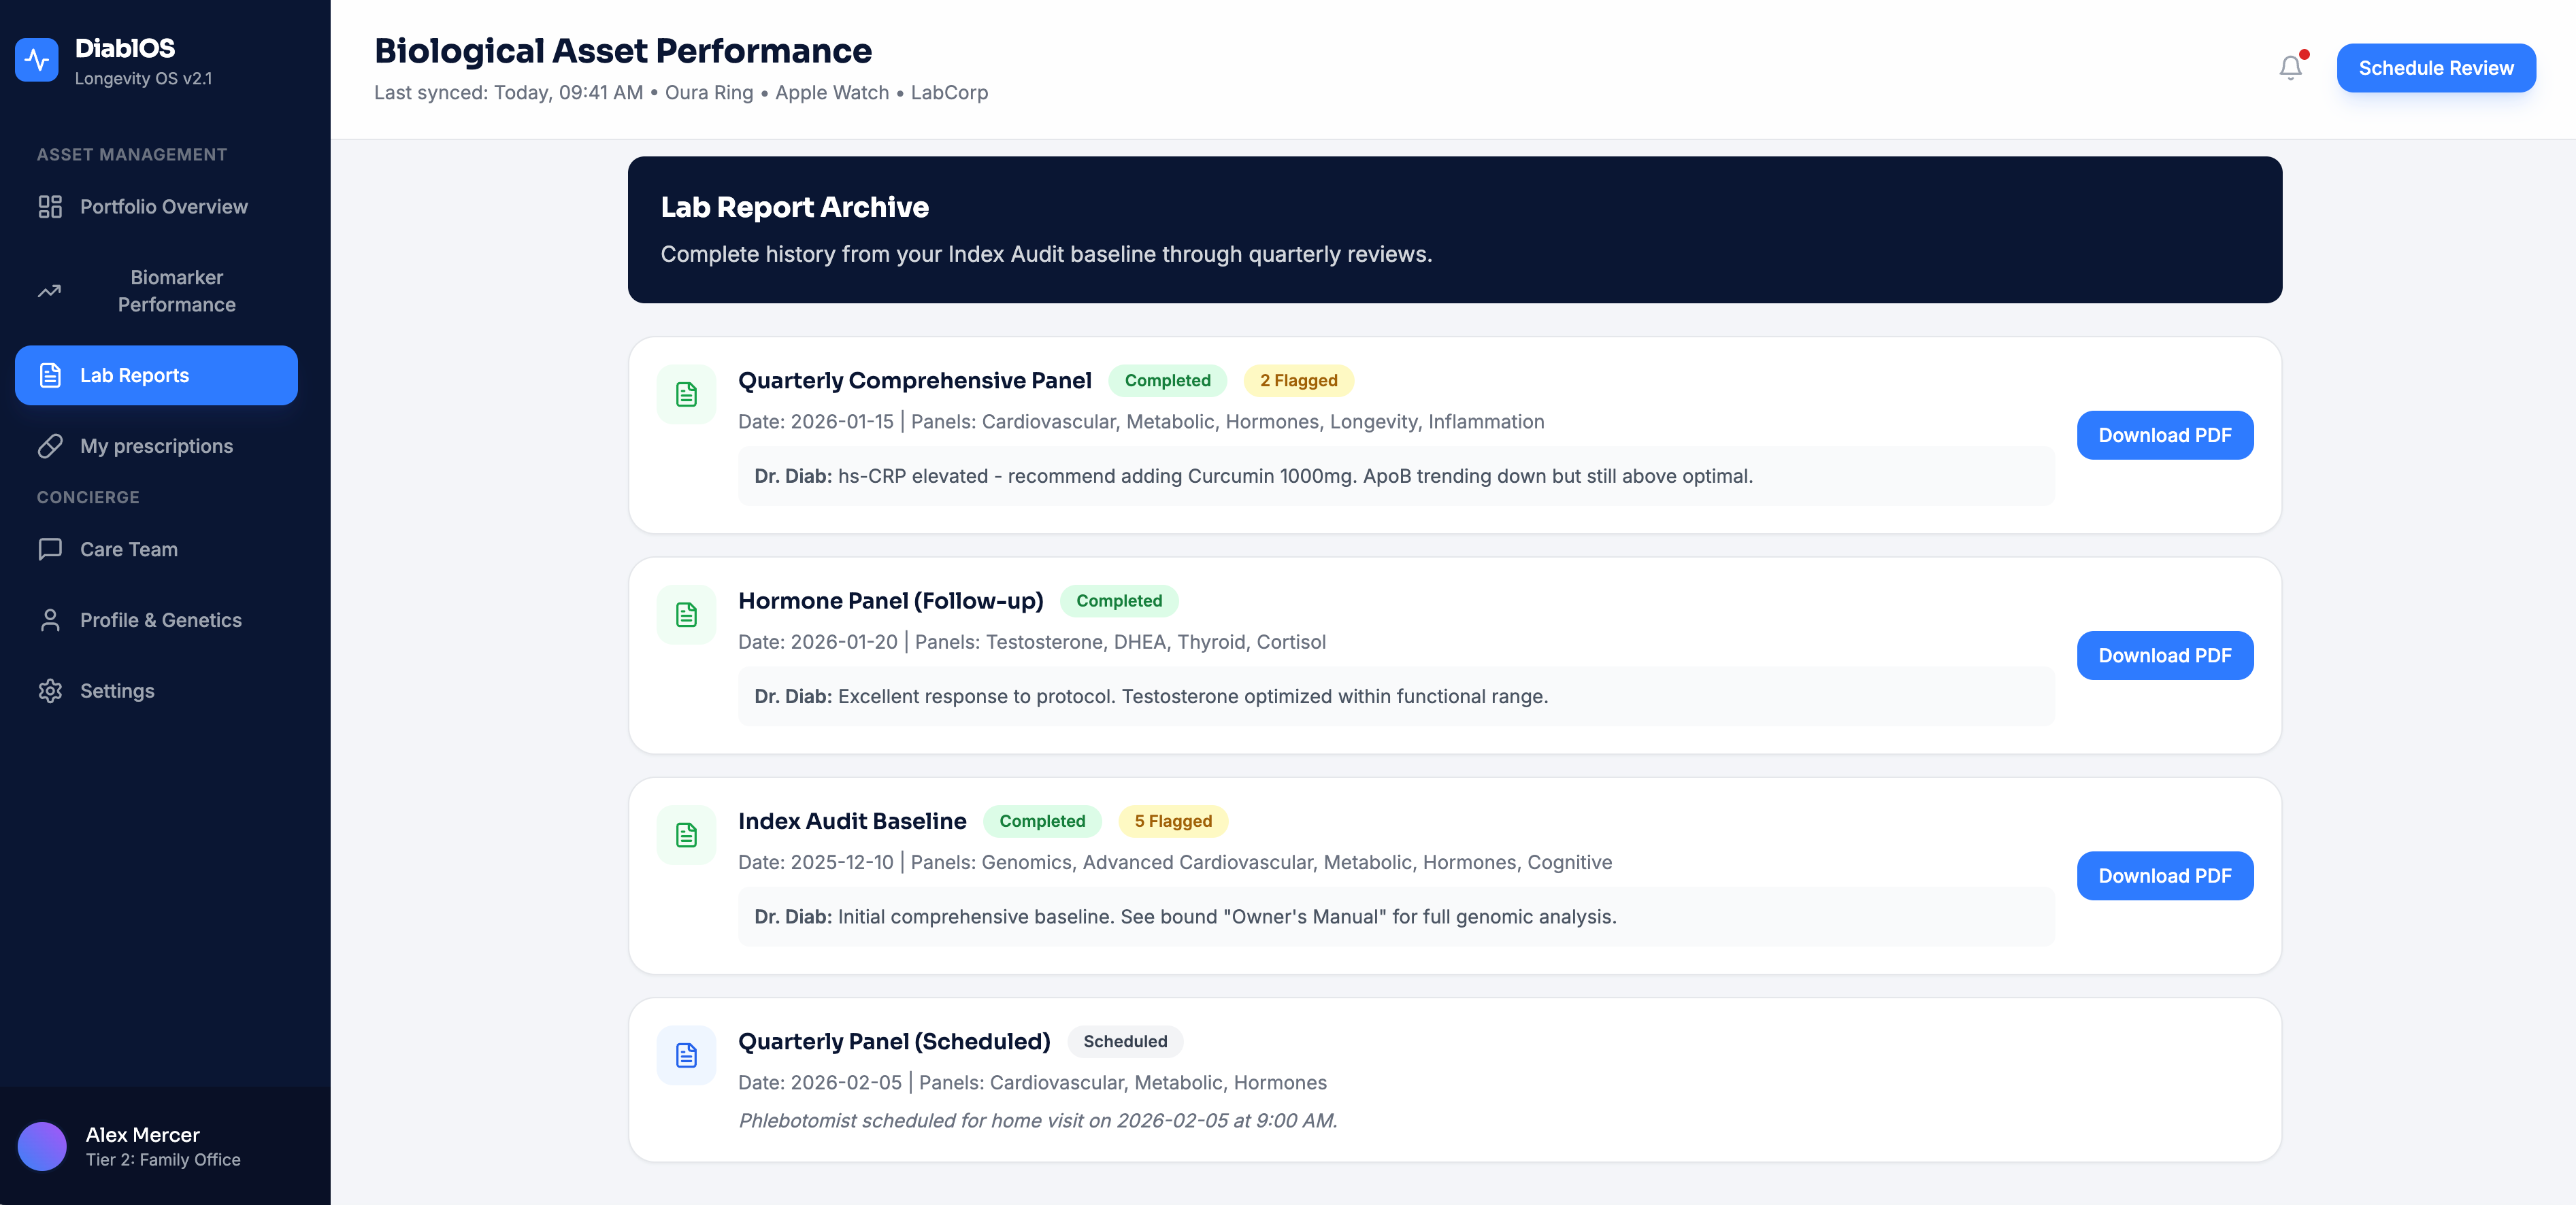Click the Completed badge on Hormone Panel
Viewport: 2576px width, 1205px height.
point(1119,600)
